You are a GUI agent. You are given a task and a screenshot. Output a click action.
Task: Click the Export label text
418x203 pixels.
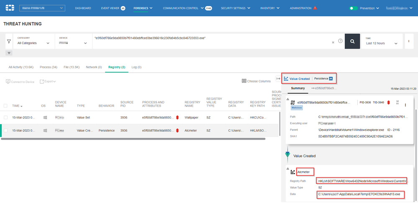tap(49, 81)
